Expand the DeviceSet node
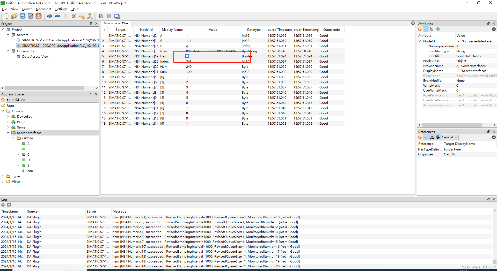The height and width of the screenshot is (271, 497). point(8,116)
